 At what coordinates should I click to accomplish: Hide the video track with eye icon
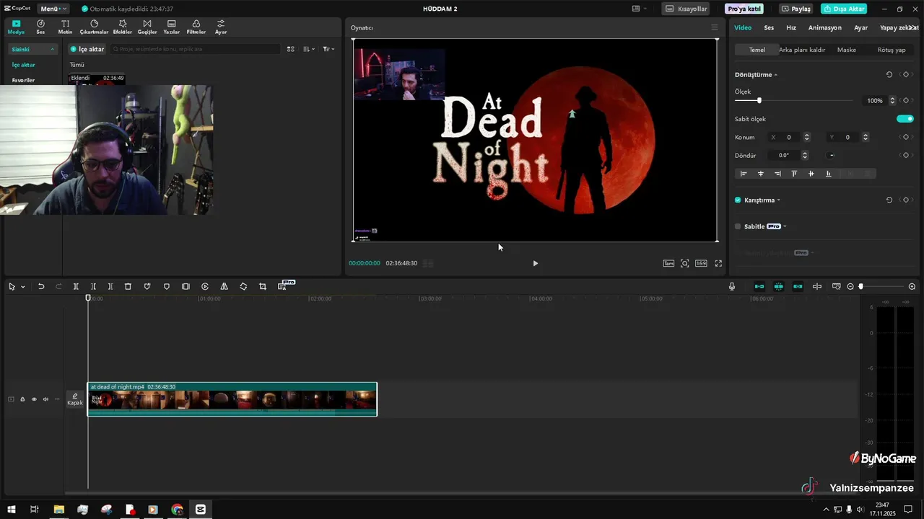[x=34, y=399]
